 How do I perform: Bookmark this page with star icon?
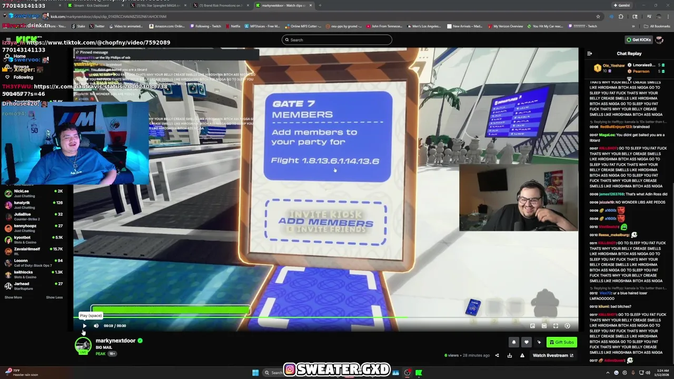[598, 16]
